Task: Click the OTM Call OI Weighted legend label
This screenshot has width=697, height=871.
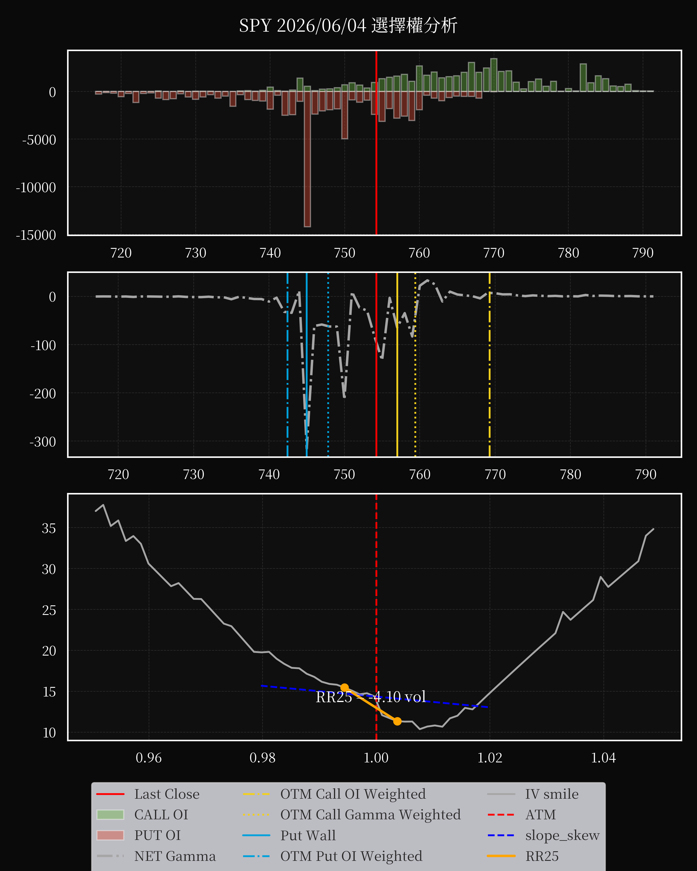Action: (x=353, y=794)
